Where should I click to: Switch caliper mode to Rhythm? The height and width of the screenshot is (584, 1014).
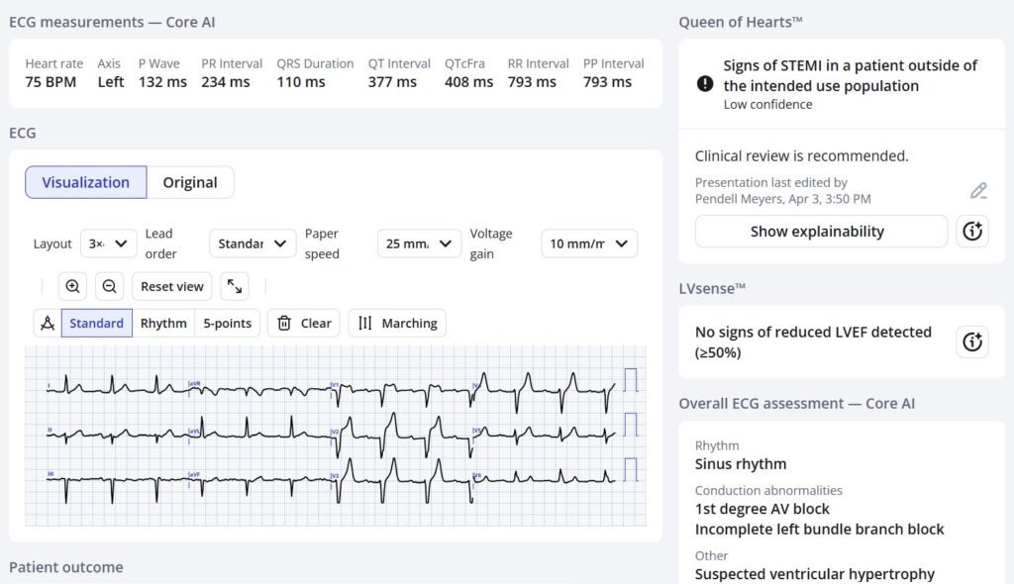coord(163,323)
